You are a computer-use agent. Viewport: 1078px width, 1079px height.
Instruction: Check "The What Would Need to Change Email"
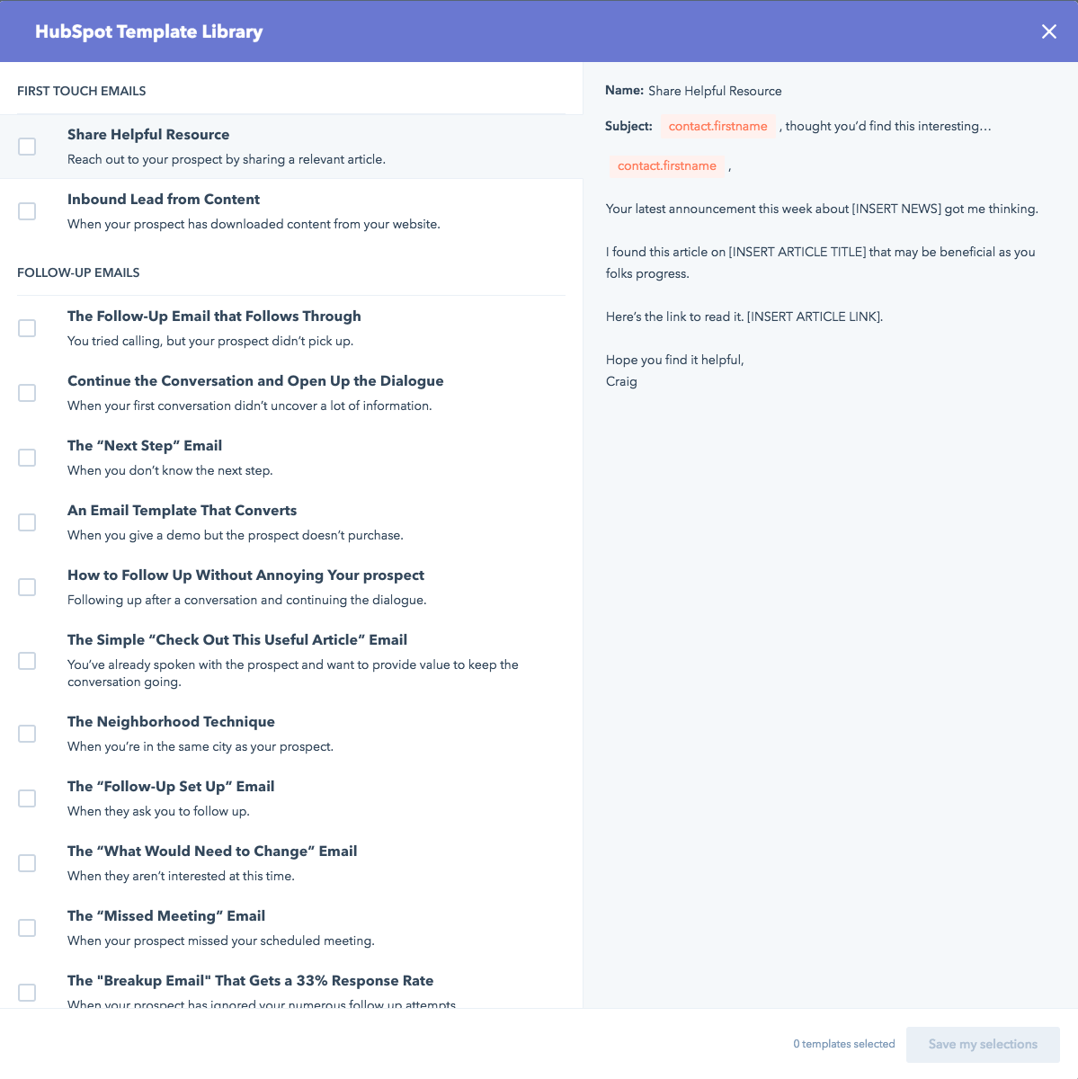pos(27,862)
